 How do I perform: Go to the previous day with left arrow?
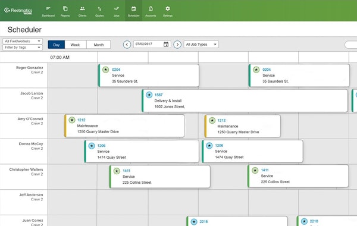pos(127,45)
